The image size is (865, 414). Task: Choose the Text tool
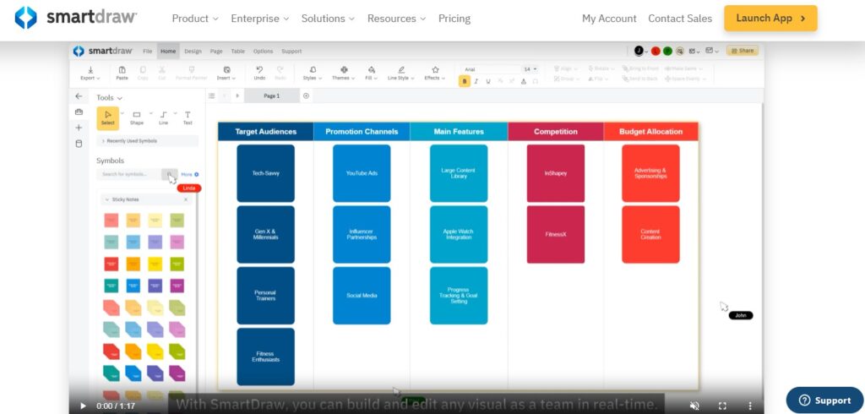coord(188,117)
